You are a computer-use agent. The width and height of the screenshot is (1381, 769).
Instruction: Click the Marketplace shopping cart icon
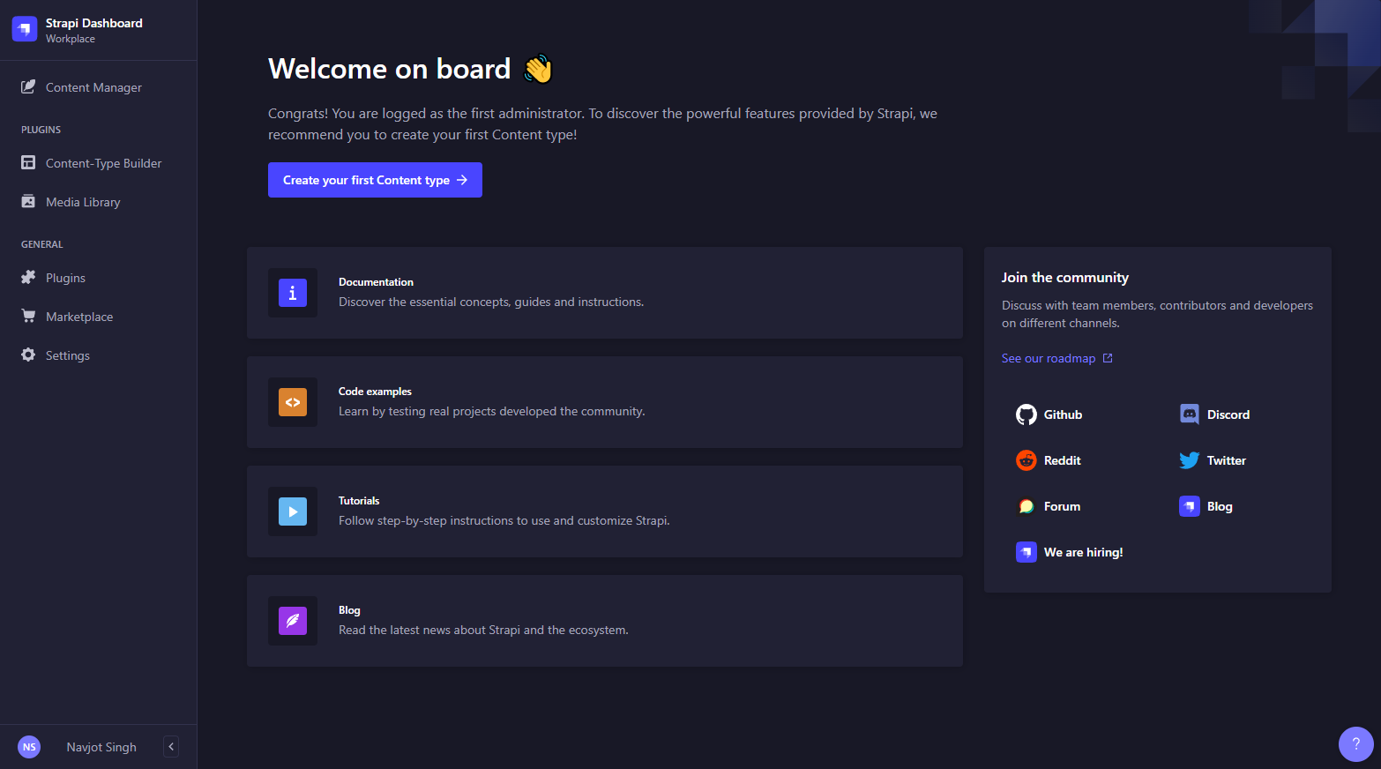coord(28,316)
